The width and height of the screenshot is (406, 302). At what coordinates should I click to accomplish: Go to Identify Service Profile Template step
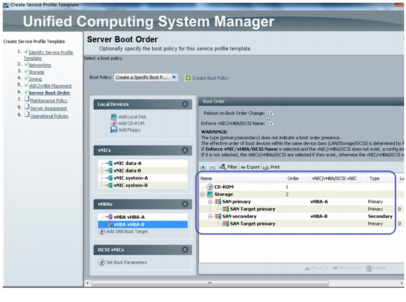point(48,55)
